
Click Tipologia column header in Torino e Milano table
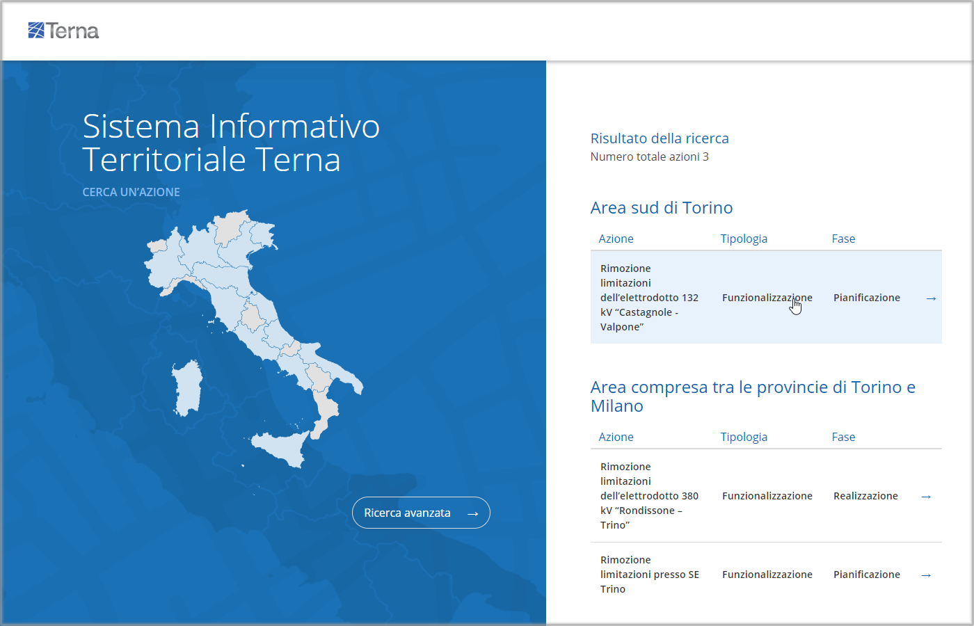[x=744, y=437]
